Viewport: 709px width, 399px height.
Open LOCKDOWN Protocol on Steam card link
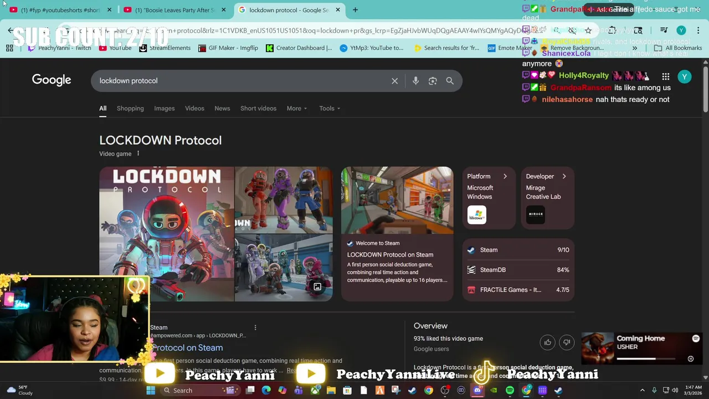click(x=390, y=254)
